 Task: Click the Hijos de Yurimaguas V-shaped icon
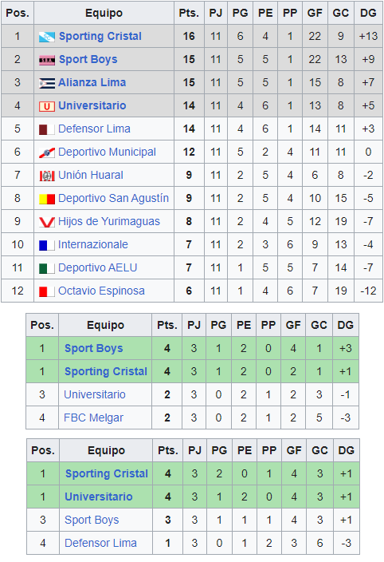[x=47, y=222]
